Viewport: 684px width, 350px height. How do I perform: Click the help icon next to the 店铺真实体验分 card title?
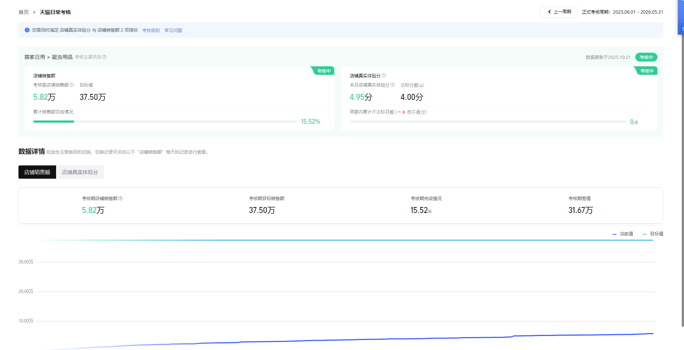tap(384, 76)
